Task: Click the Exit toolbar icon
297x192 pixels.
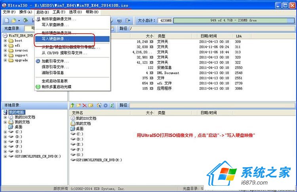Action: [x=128, y=21]
